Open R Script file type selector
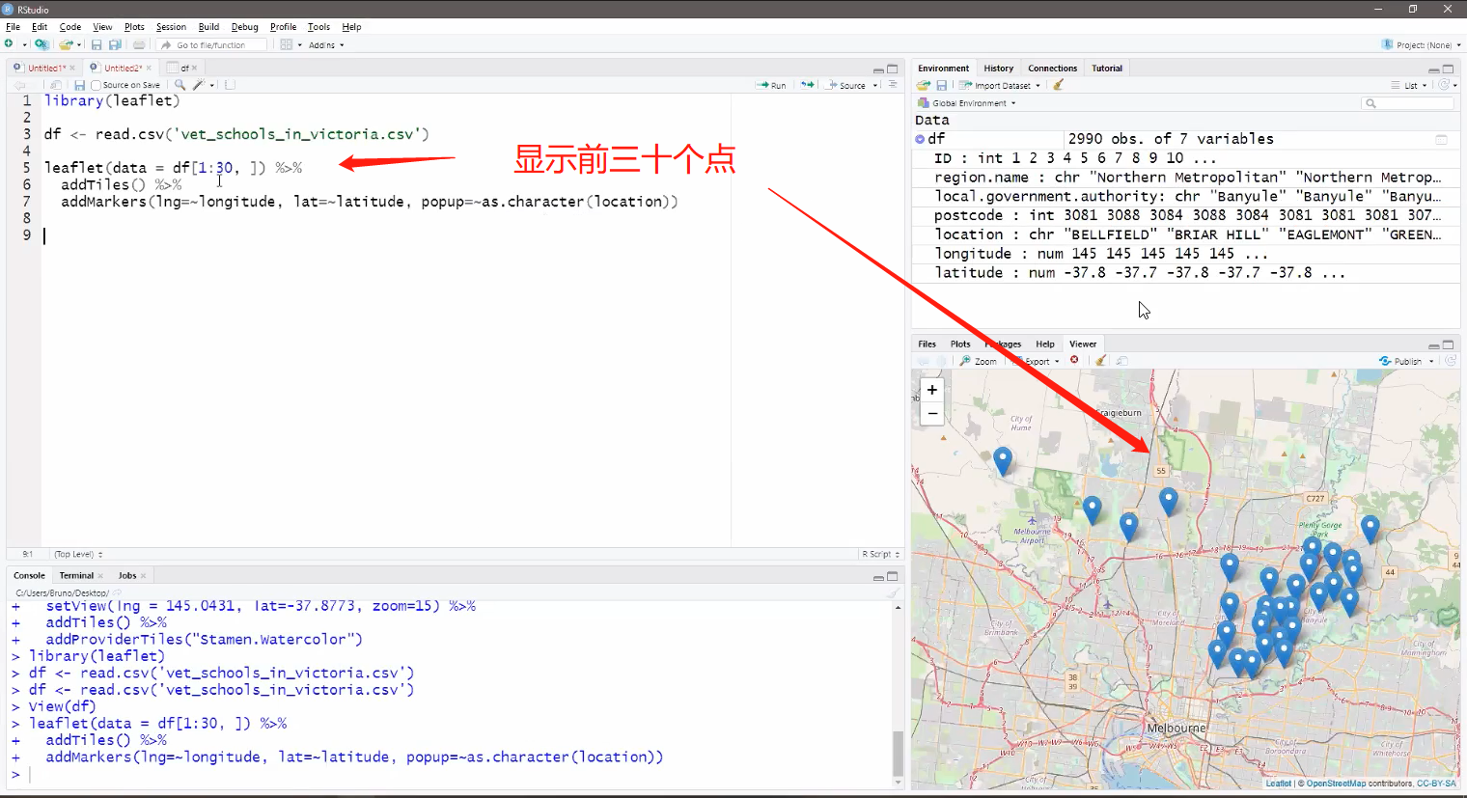The image size is (1467, 798). click(881, 554)
